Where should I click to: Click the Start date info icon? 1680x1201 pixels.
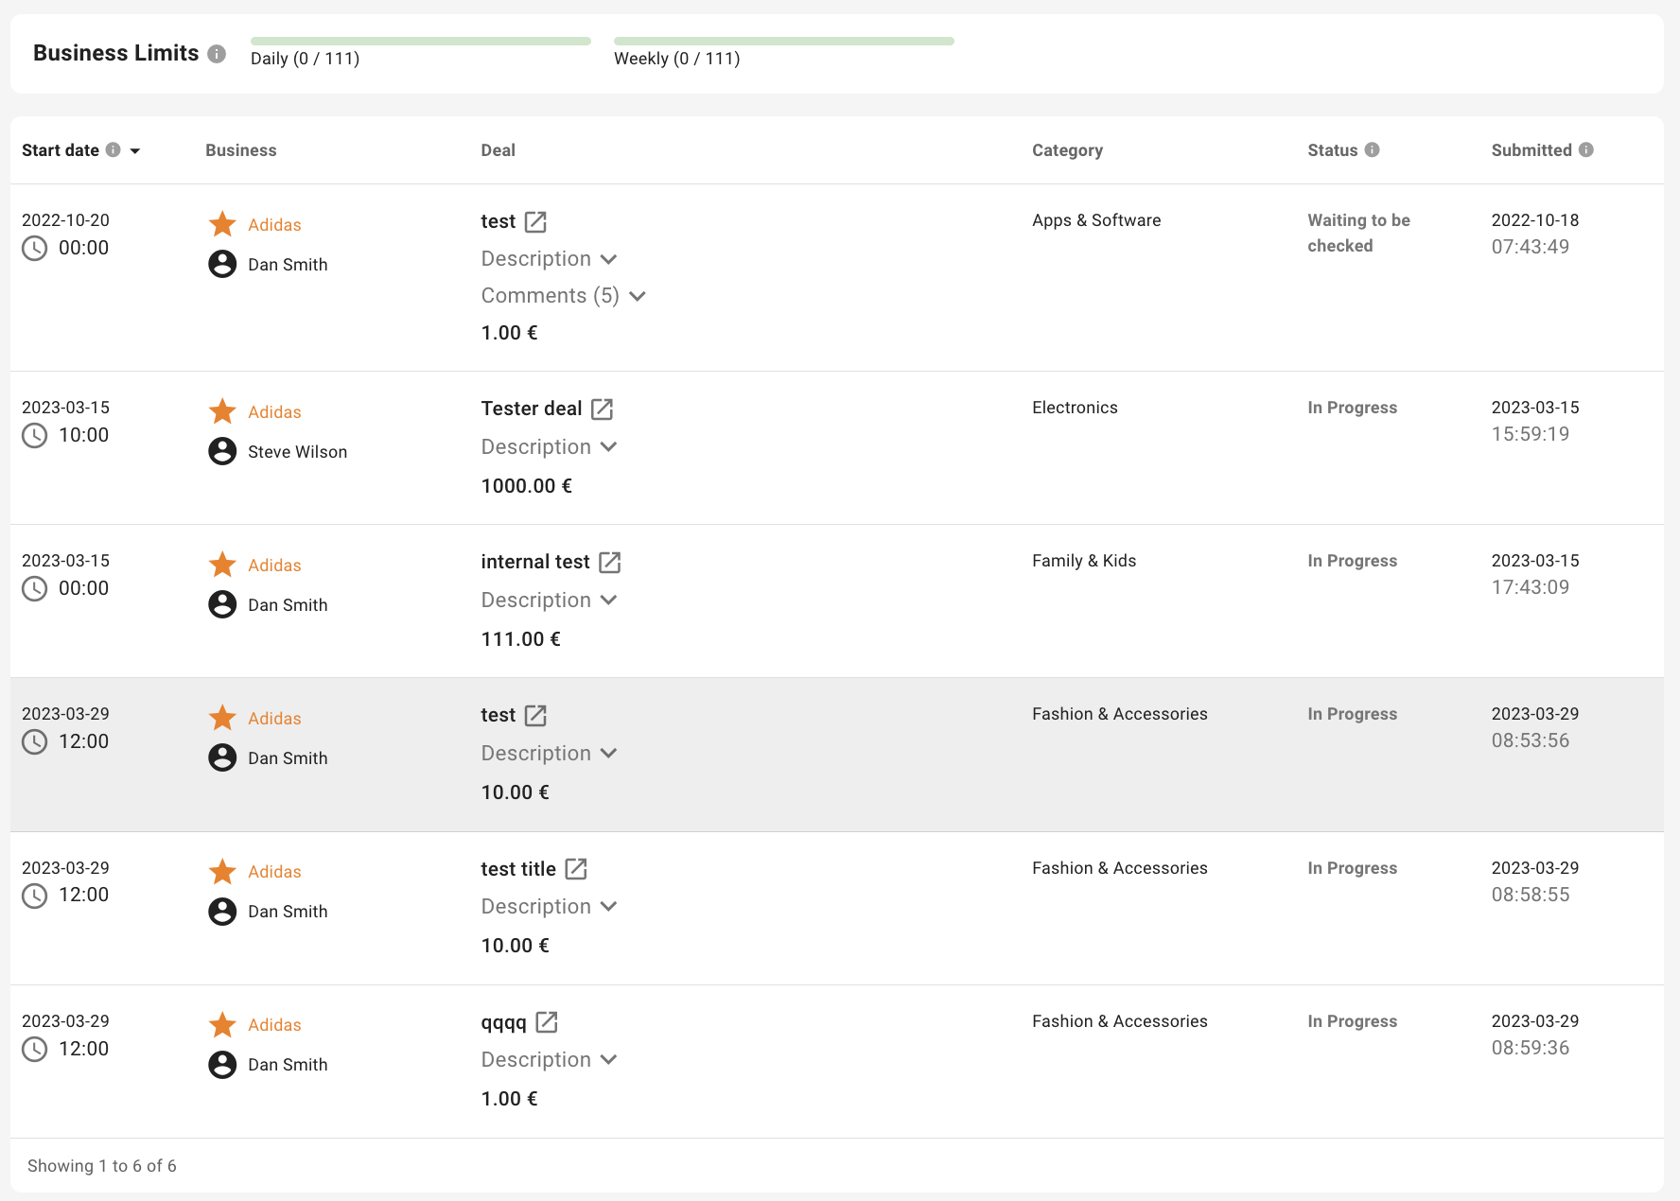(x=114, y=149)
